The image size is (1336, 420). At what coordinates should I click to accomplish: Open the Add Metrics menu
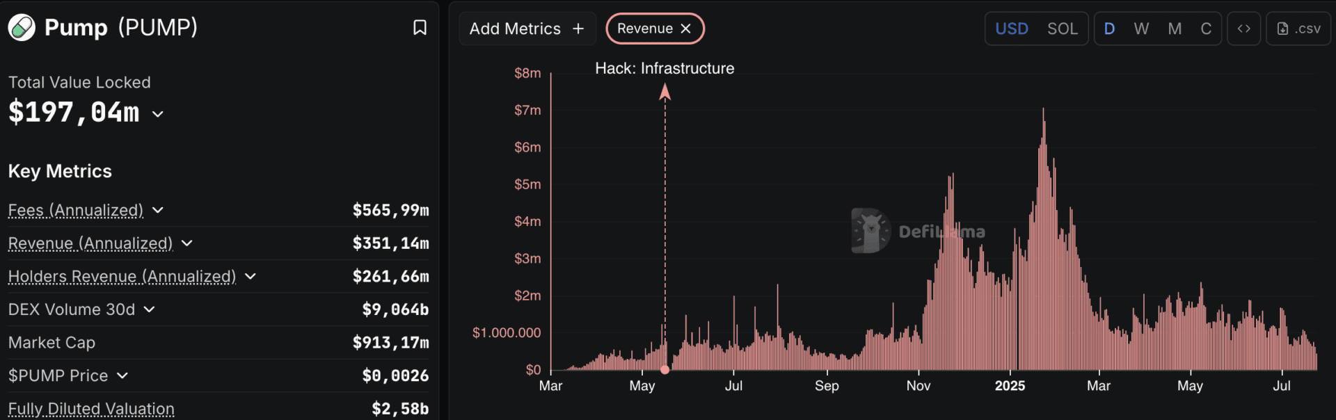pos(527,29)
